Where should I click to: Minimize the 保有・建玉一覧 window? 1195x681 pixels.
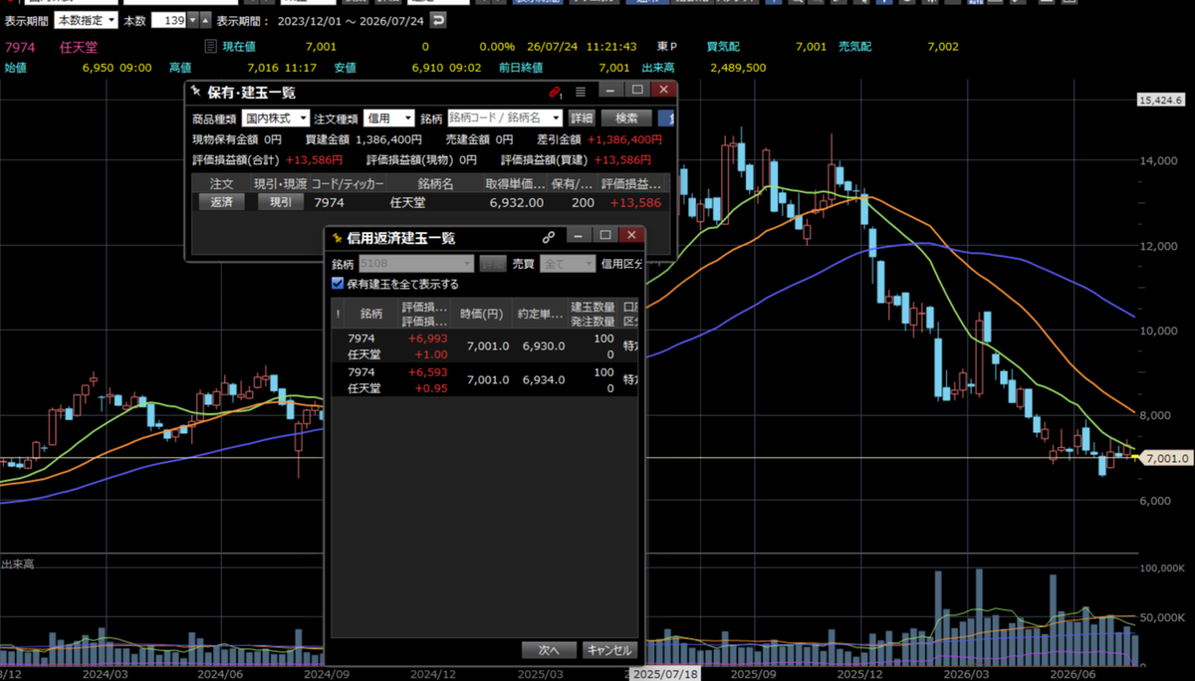coord(611,91)
